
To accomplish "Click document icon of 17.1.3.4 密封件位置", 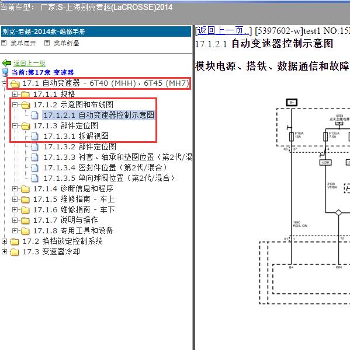I will pyautogui.click(x=34, y=168).
